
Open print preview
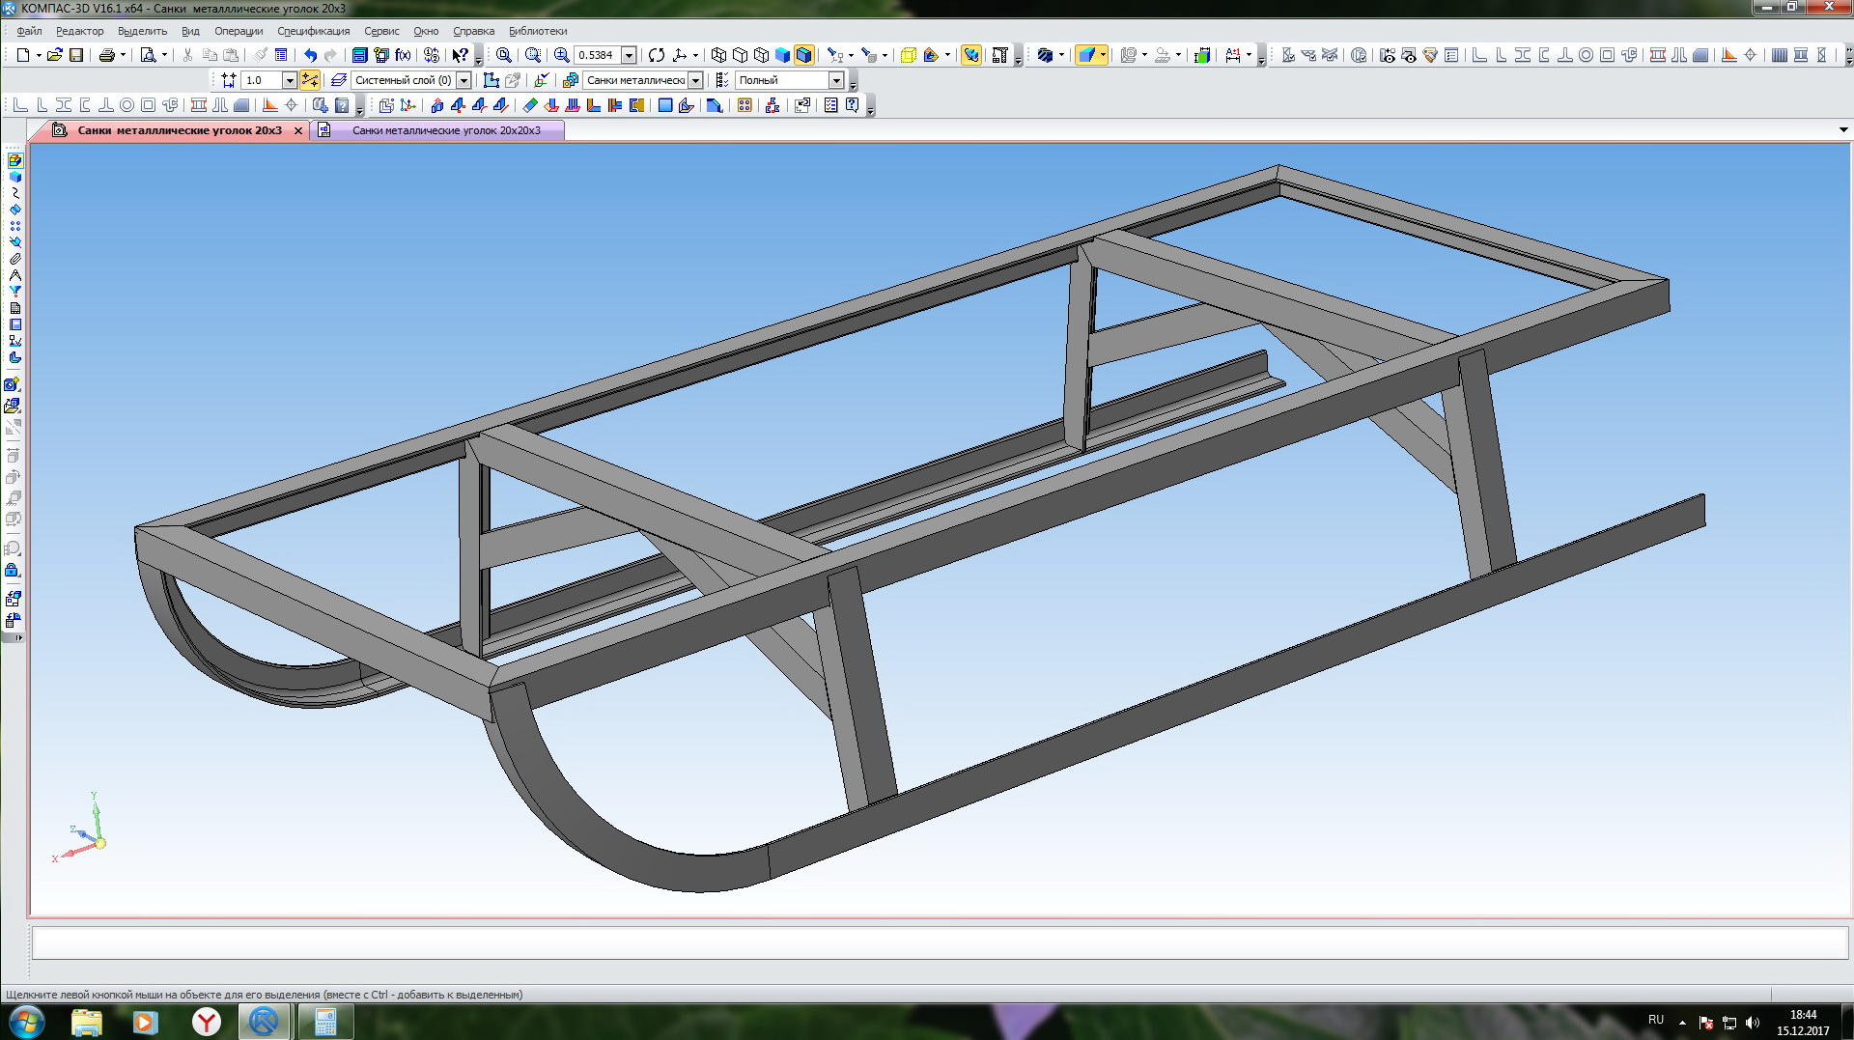[148, 55]
